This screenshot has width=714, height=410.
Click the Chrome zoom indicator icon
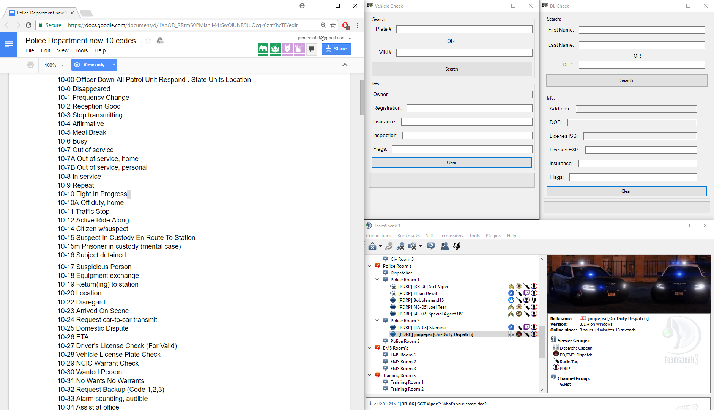click(x=323, y=25)
